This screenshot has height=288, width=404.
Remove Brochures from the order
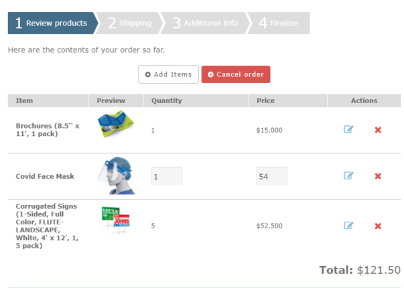pos(378,129)
